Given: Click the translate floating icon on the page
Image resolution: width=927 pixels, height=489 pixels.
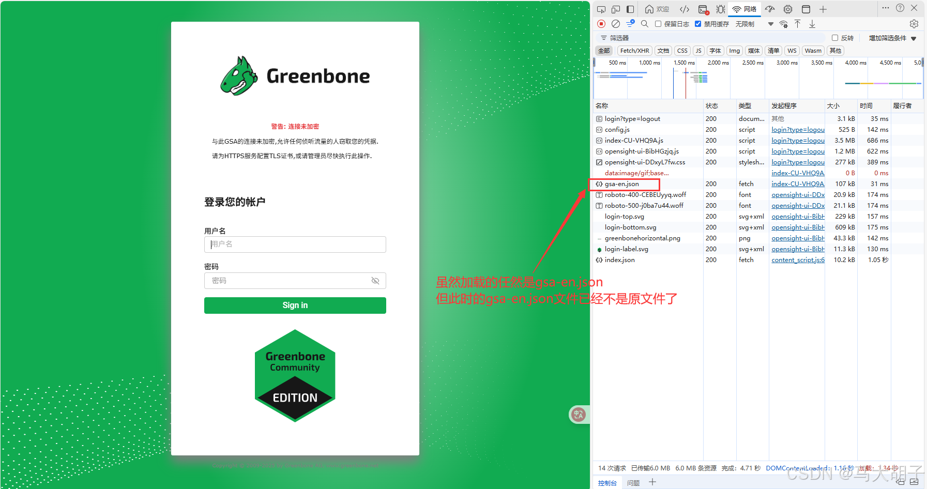Looking at the screenshot, I should click(x=579, y=414).
